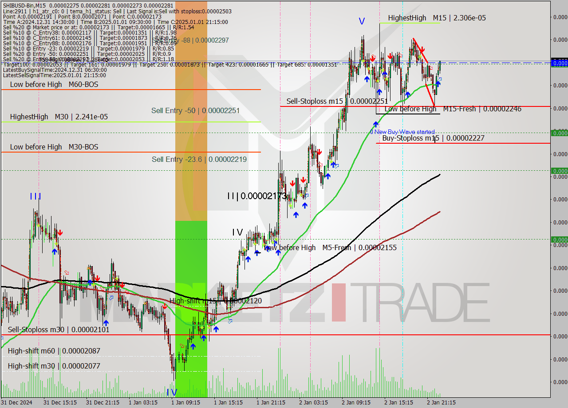Viewport: 568px width, 408px height.
Task: Click the '2 Jan 15:15' time axis label
Action: coord(398,403)
